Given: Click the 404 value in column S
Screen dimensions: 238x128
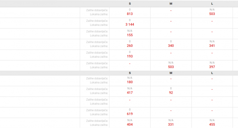Looking at the screenshot, I should pos(130,125).
